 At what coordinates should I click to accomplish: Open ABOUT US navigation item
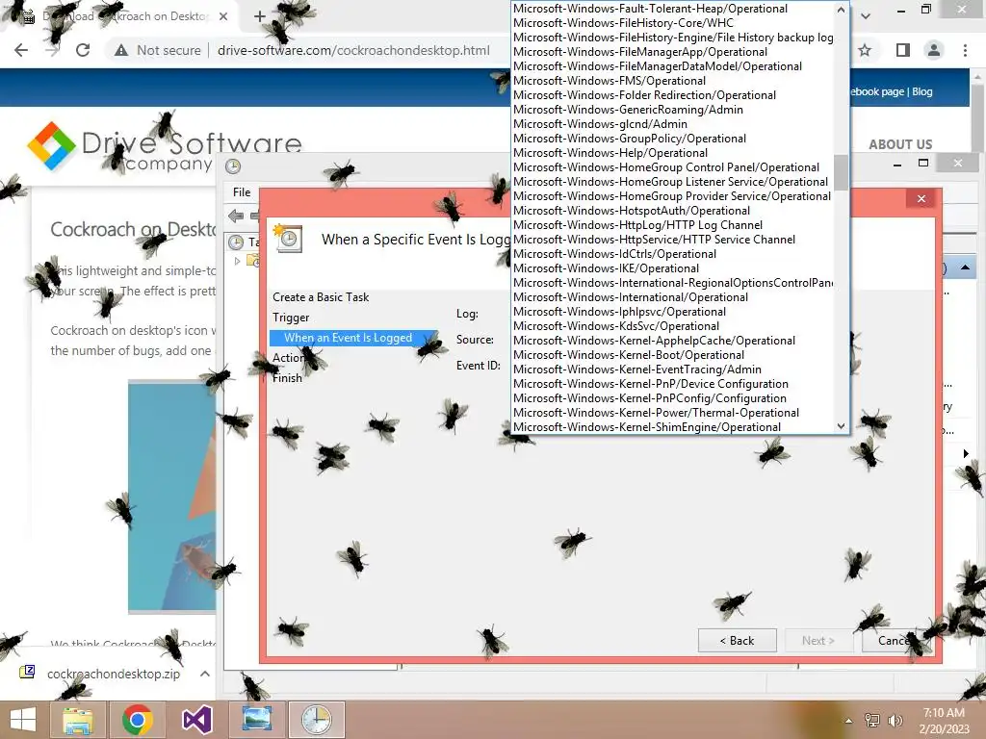pos(900,144)
